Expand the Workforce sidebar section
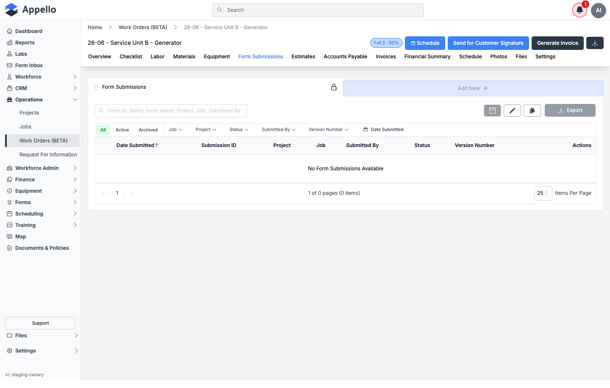The image size is (610, 388). pos(42,77)
